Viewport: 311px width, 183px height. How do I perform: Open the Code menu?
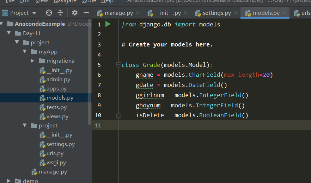point(89,1)
